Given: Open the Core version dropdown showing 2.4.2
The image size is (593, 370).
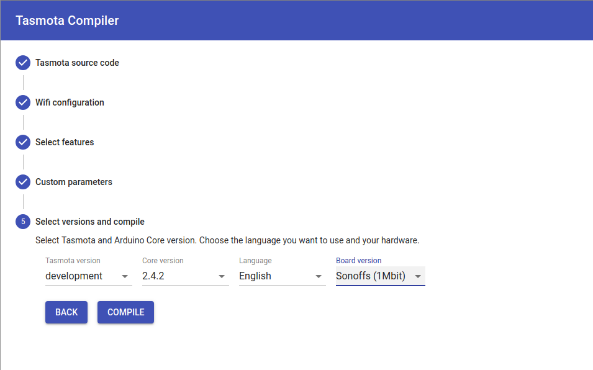Looking at the screenshot, I should (185, 276).
